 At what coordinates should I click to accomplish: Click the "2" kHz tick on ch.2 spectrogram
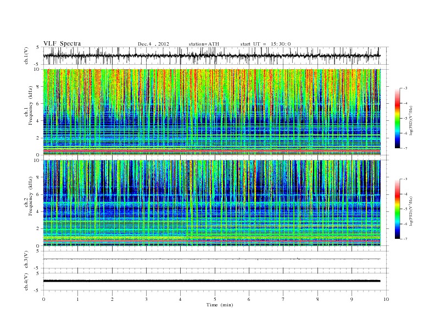click(38, 229)
